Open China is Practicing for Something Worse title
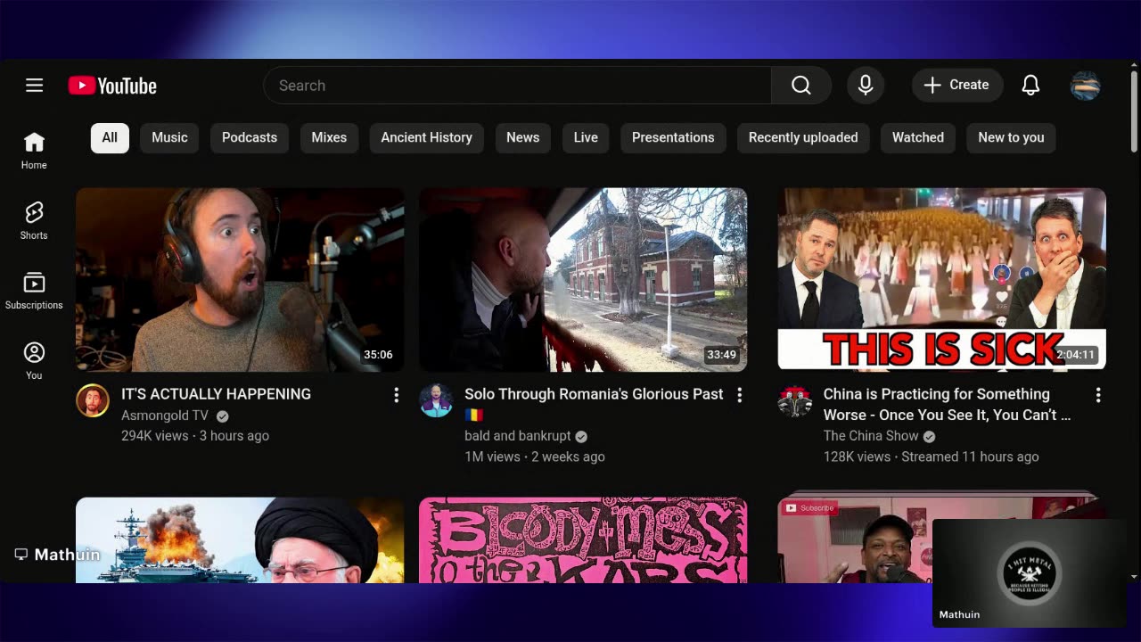Viewport: 1141px width, 642px height. tap(948, 404)
